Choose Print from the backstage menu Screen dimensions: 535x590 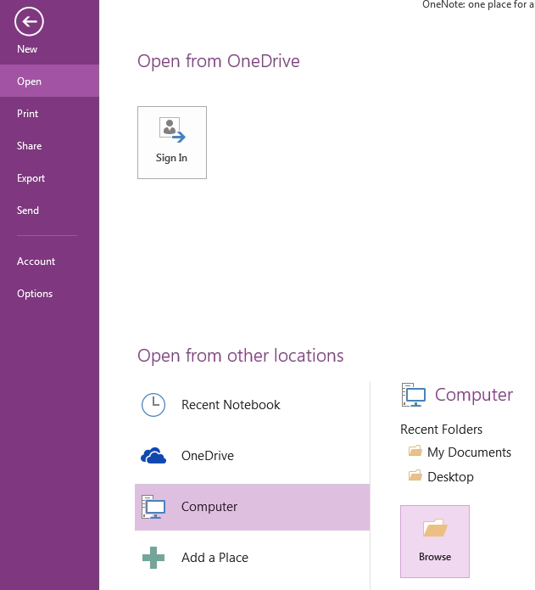pos(28,114)
